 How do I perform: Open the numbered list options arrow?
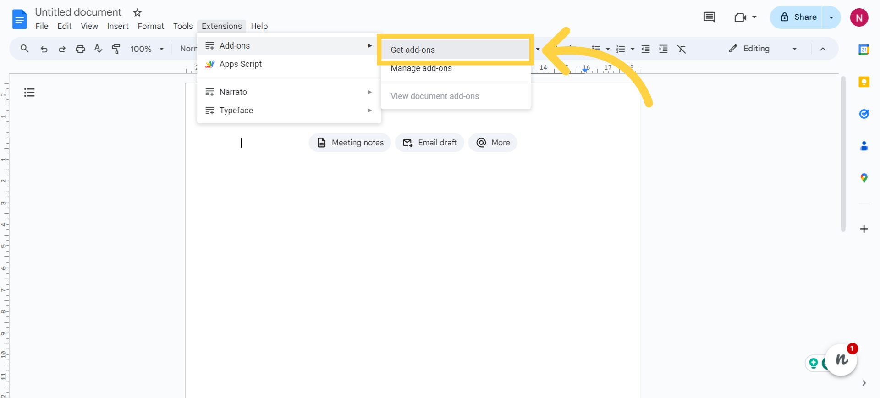[x=632, y=49]
